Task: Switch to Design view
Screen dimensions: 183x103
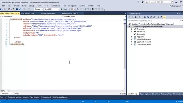Action: pyautogui.click(x=15, y=94)
